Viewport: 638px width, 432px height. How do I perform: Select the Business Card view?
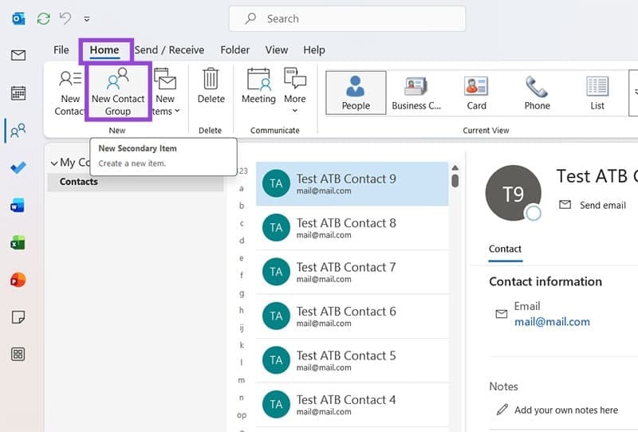(416, 93)
